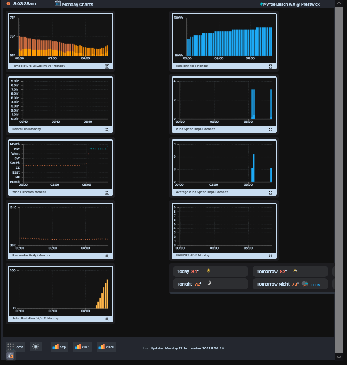This screenshot has height=365, width=347.
Task: Click the Humidity (RH) Monday caption
Action: (192, 66)
